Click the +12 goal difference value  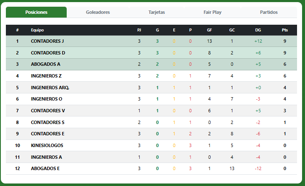coord(258,41)
